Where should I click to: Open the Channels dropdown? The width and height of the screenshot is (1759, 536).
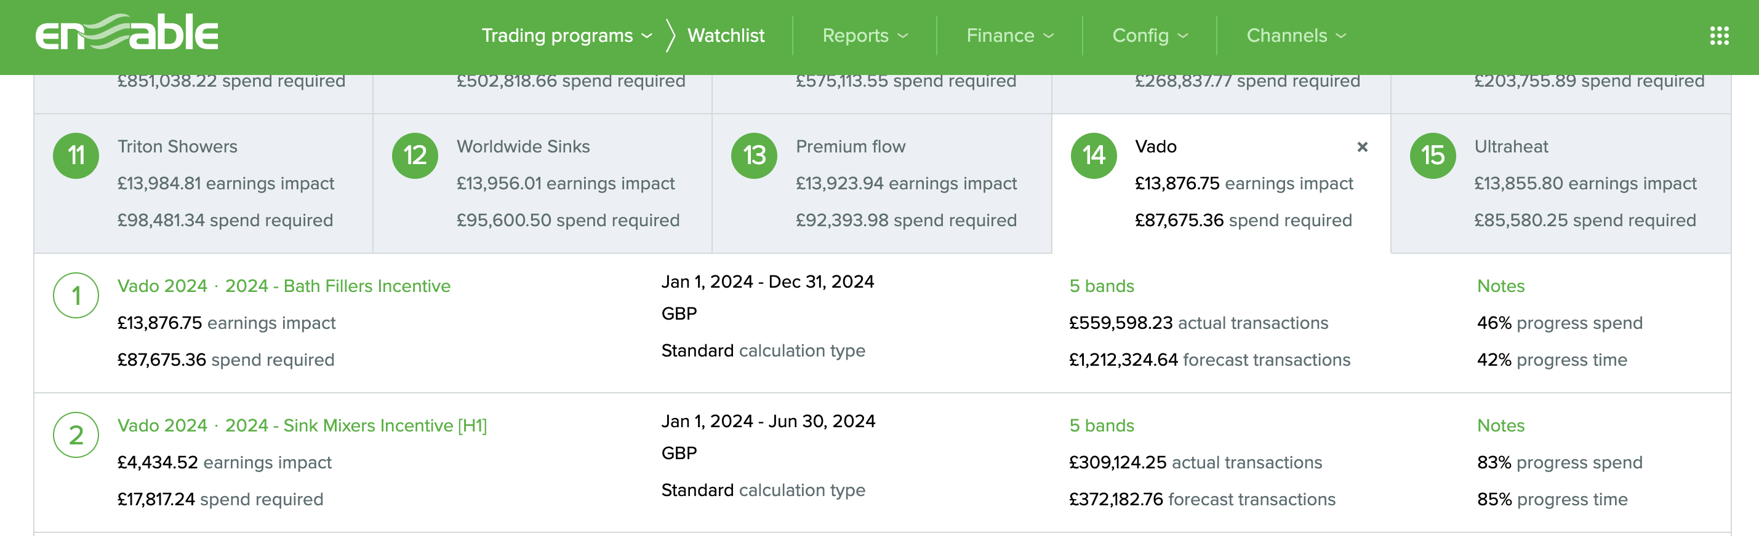coord(1296,36)
